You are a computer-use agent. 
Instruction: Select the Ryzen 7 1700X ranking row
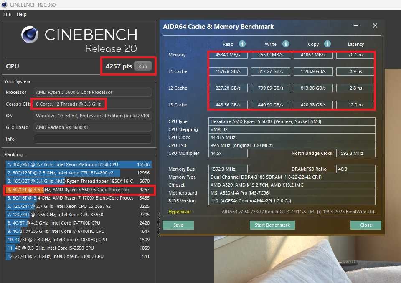coord(79,198)
